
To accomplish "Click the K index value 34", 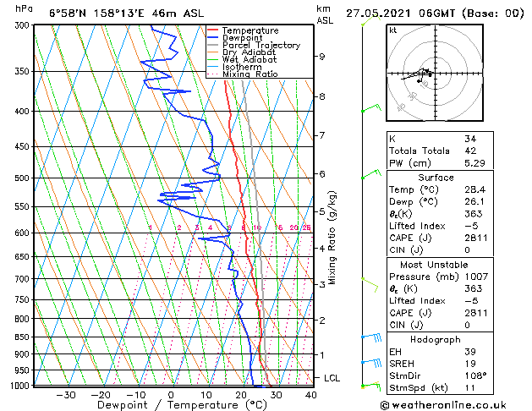I will tap(470, 139).
